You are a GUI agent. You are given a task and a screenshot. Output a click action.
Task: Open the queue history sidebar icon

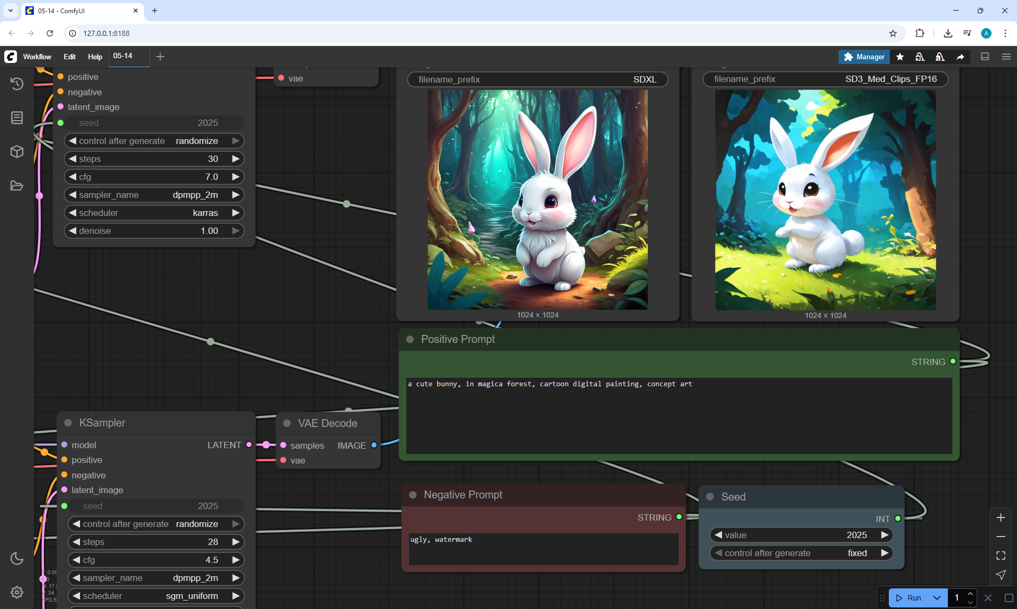tap(17, 84)
